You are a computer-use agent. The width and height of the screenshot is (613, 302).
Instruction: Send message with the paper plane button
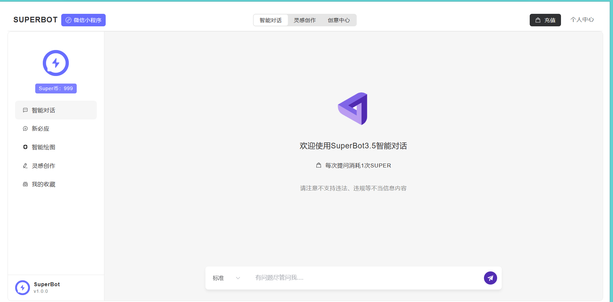[x=490, y=278]
